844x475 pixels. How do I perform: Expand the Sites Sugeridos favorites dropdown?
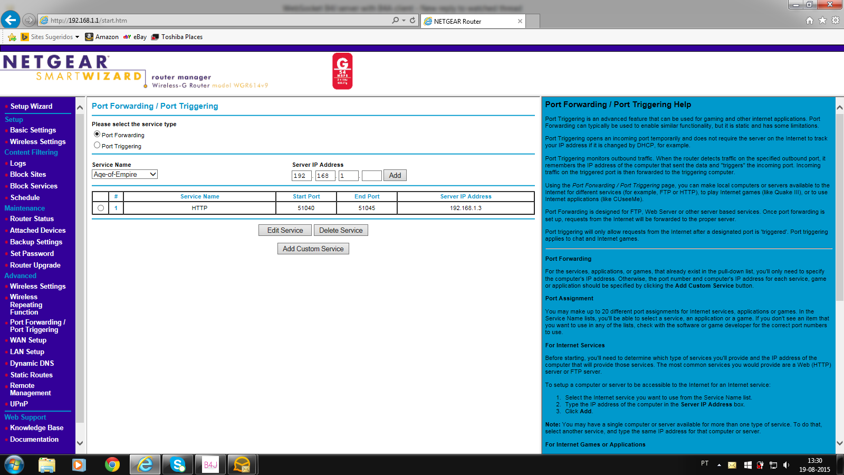[77, 37]
